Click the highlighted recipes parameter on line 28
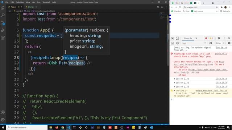The image size is (232, 130). tap(70, 57)
